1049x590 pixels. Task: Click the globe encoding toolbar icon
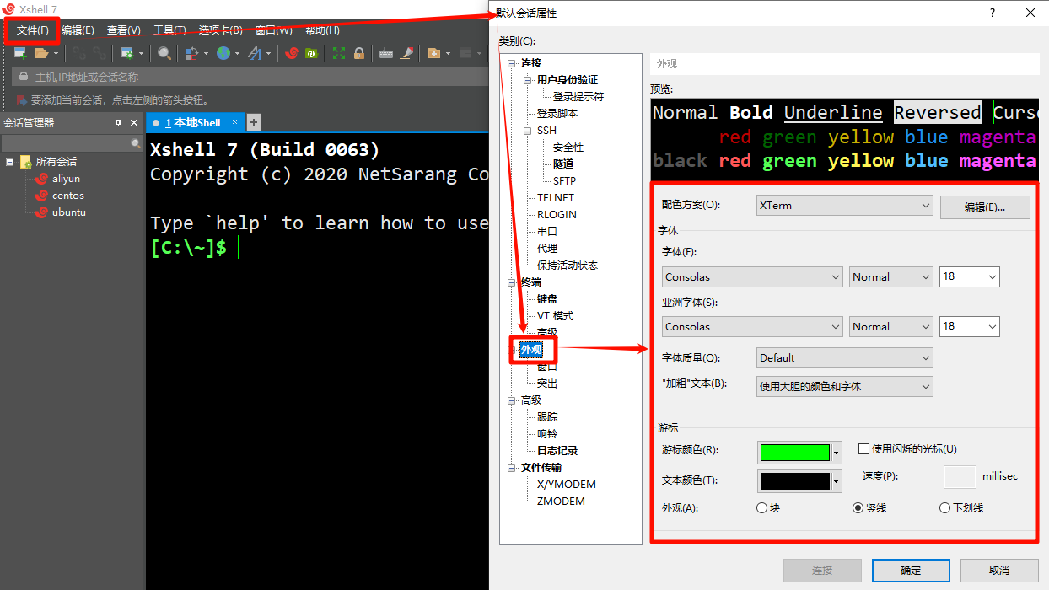click(x=223, y=53)
